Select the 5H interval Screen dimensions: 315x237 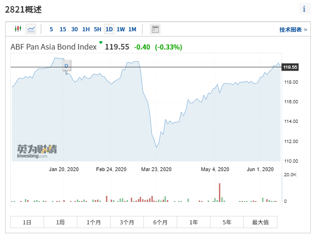tap(97, 29)
